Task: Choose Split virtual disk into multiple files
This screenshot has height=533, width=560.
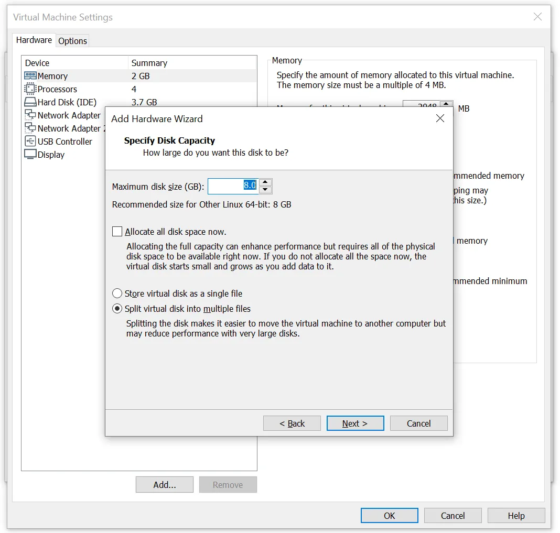Action: pos(117,309)
